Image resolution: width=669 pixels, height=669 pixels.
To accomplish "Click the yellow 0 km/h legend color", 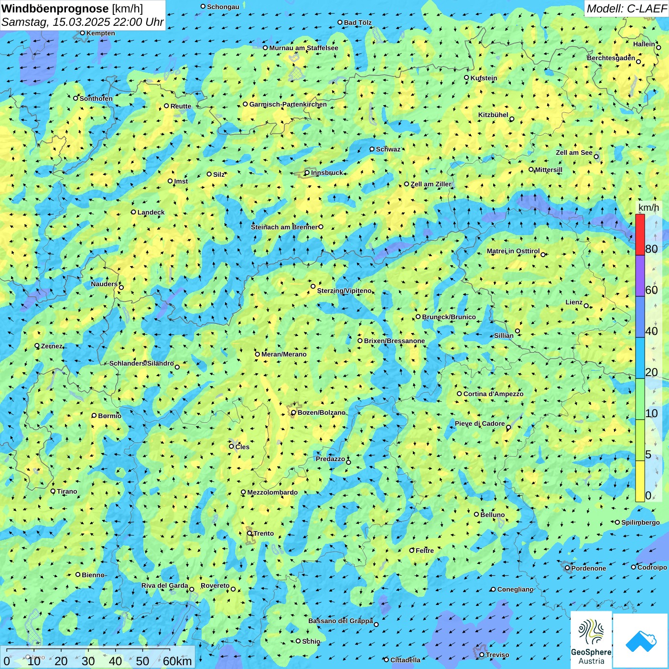I will click(640, 481).
